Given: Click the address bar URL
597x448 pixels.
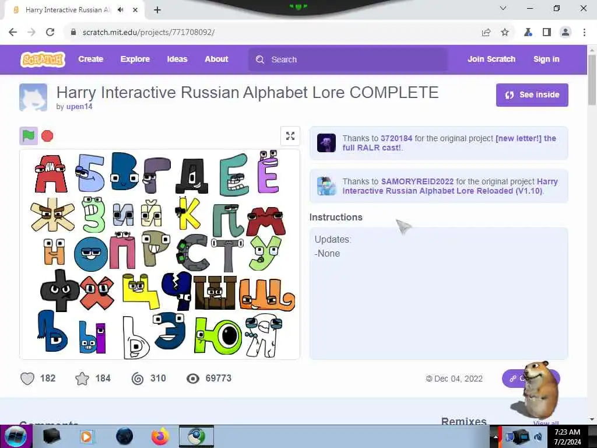Looking at the screenshot, I should point(149,32).
